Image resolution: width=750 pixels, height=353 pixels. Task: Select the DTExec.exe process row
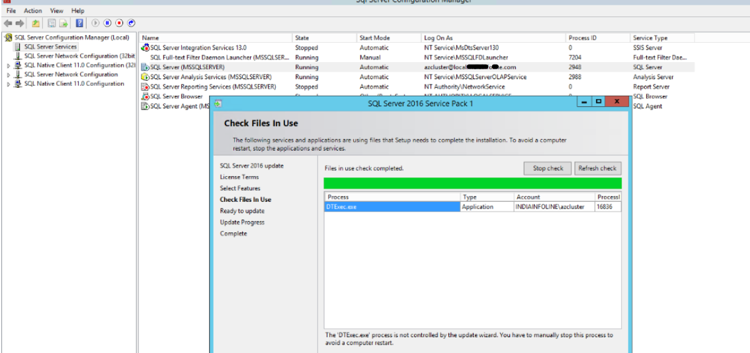pyautogui.click(x=473, y=207)
